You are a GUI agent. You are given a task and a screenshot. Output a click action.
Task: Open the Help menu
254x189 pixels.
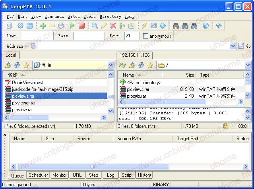[x=130, y=17]
